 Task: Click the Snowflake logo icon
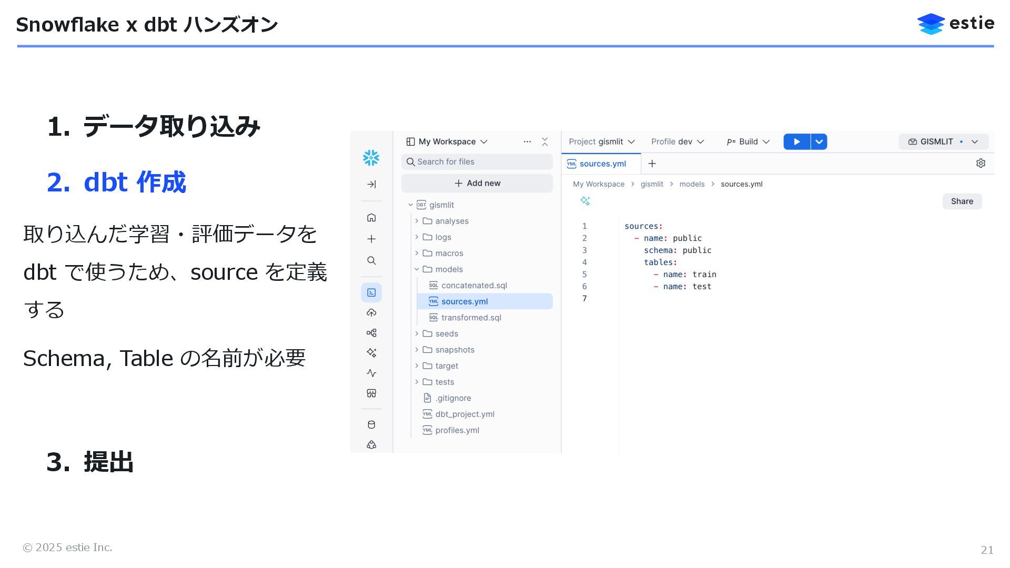tap(371, 158)
